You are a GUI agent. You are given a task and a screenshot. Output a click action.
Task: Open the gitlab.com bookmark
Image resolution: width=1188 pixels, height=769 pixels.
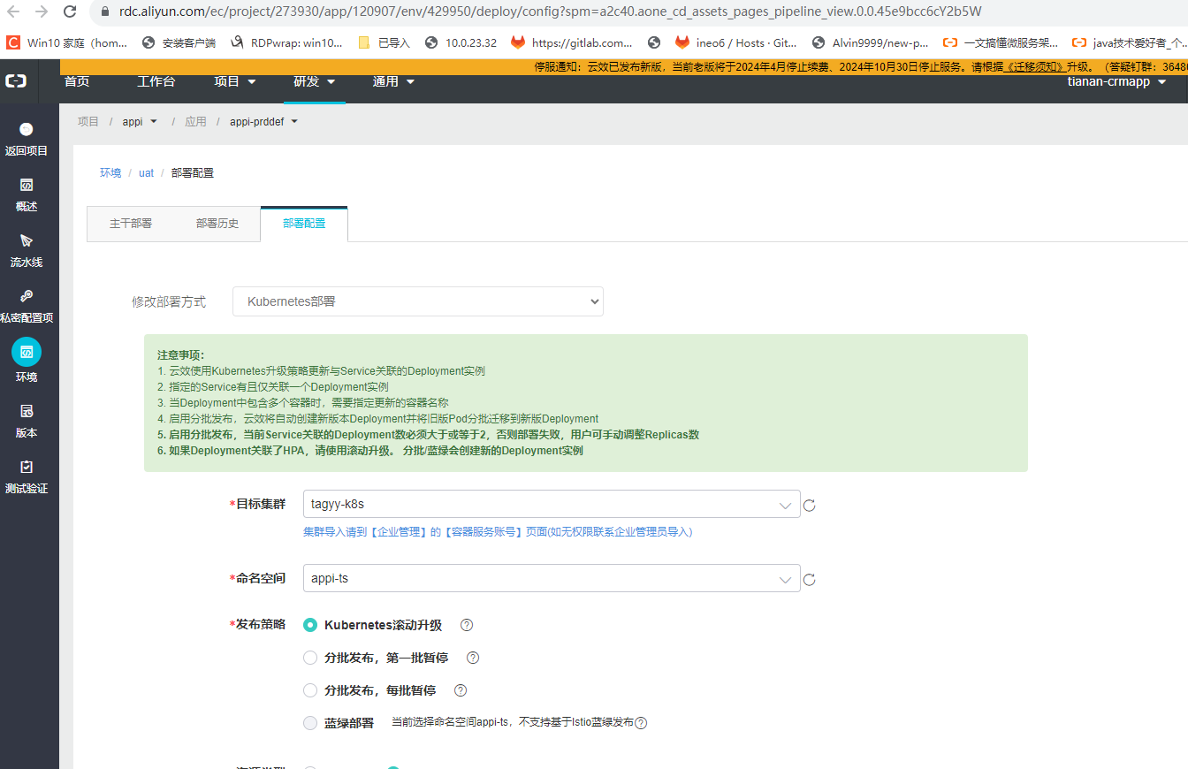572,42
